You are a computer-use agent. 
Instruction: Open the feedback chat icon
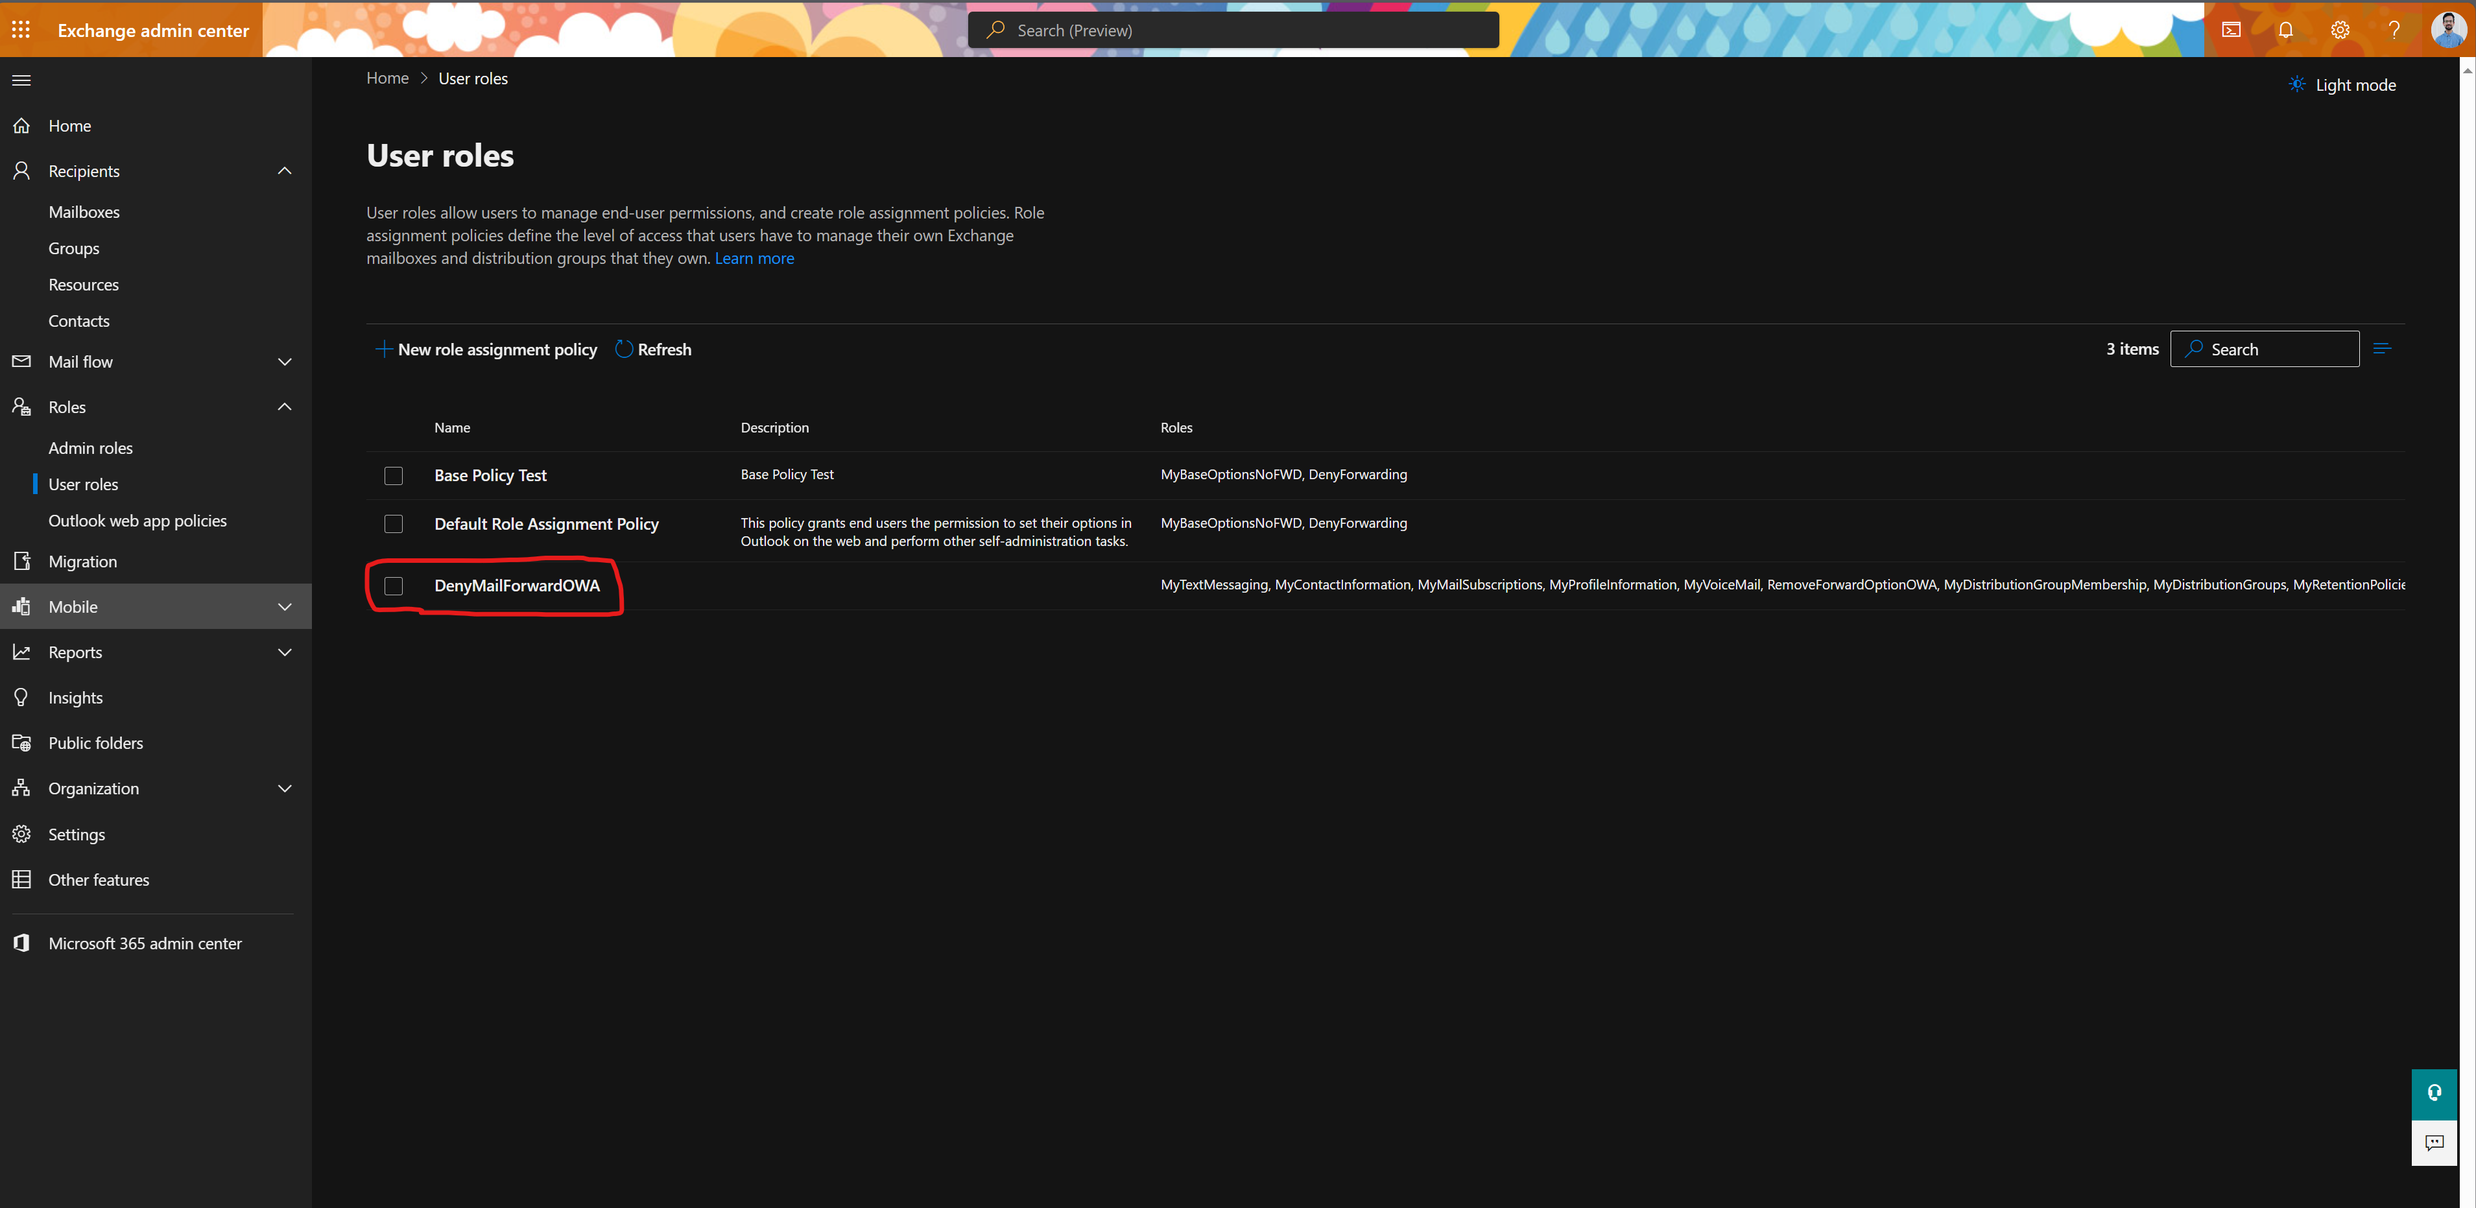tap(2434, 1143)
